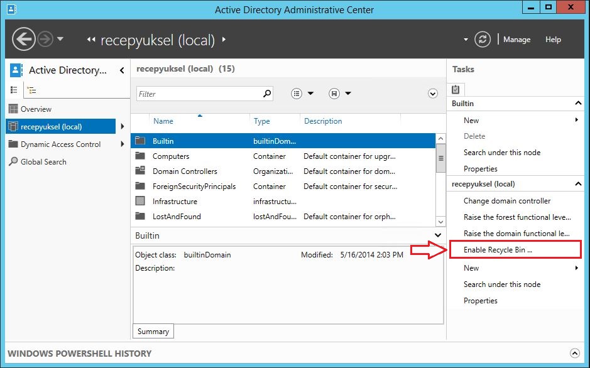Collapse the recepyuksel (local) tasks section
590x368 pixels.
(578, 183)
